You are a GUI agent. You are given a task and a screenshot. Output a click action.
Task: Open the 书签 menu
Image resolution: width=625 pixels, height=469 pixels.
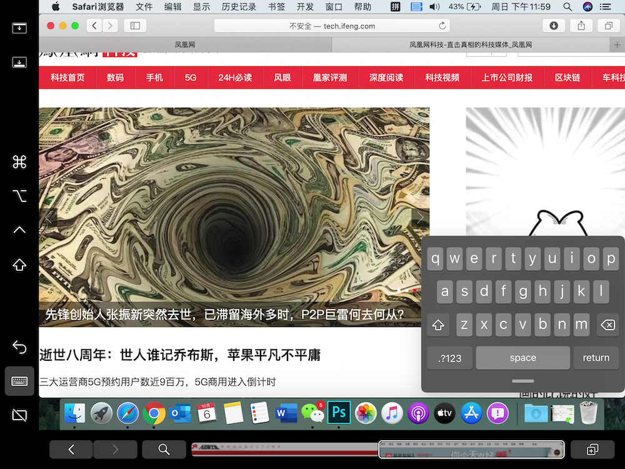[276, 7]
